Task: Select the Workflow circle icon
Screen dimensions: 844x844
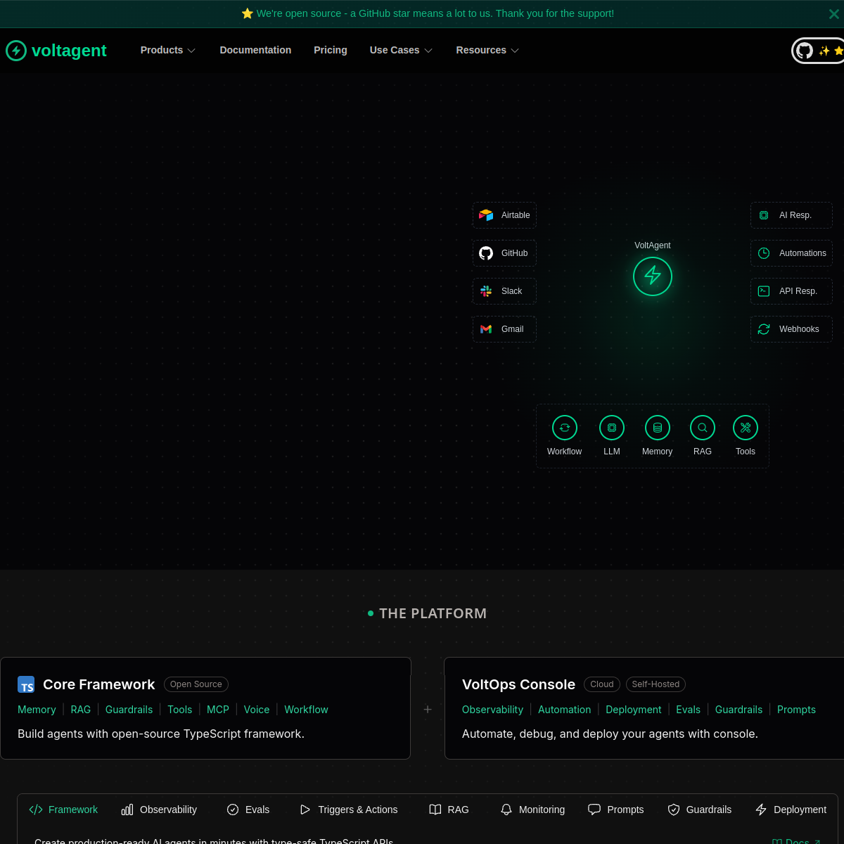Action: 565,428
